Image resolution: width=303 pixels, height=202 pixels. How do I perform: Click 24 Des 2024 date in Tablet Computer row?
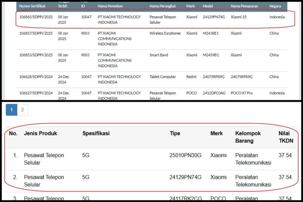pyautogui.click(x=63, y=80)
